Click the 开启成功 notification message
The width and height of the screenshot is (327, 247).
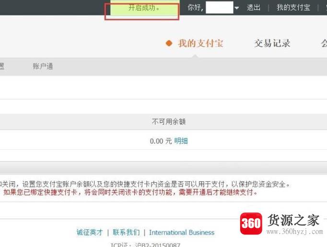[144, 8]
